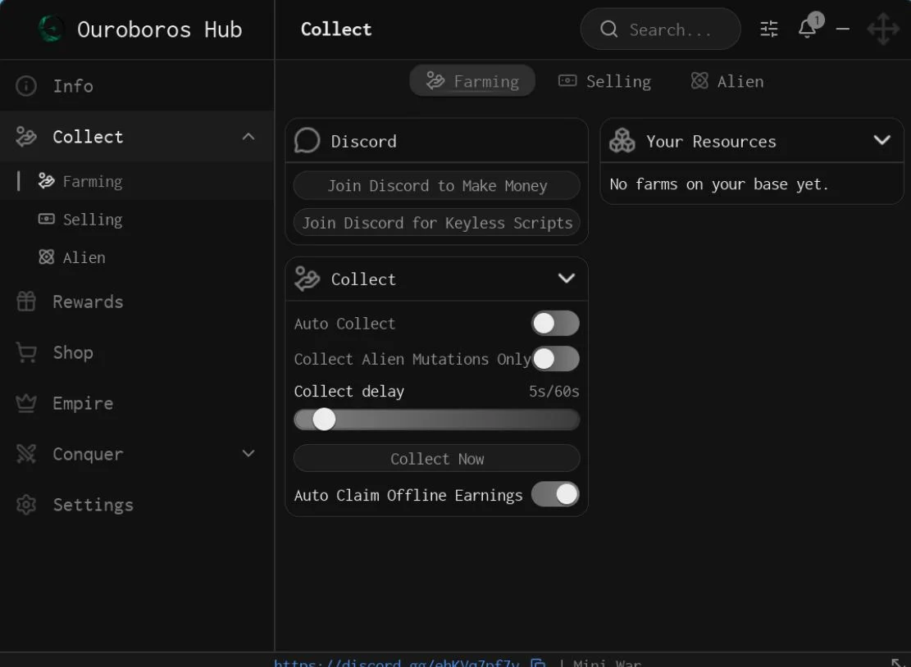Image resolution: width=911 pixels, height=667 pixels.
Task: Click Join Discord to Make Money
Action: click(437, 185)
